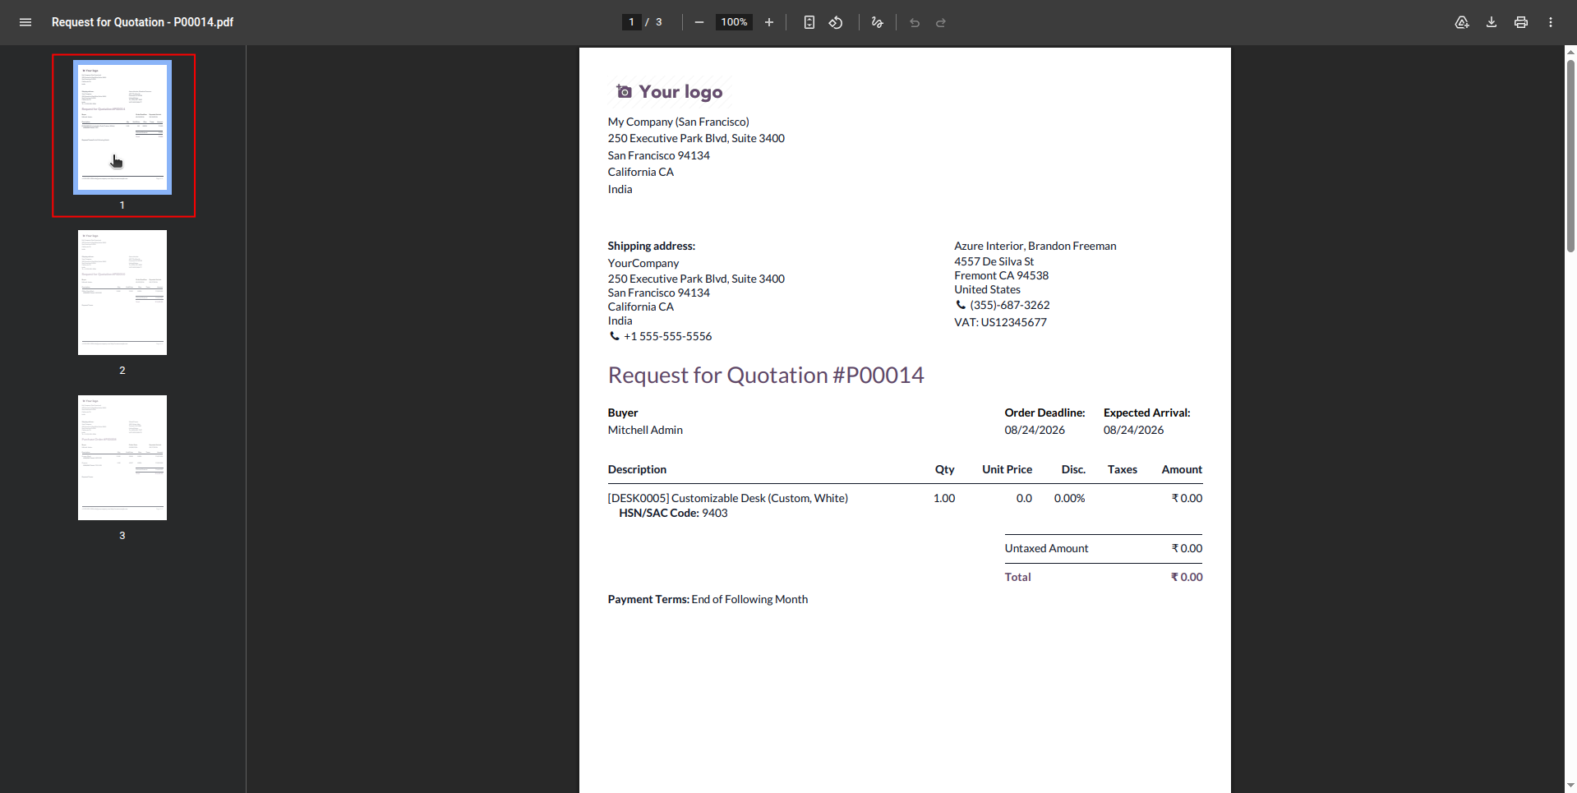The height and width of the screenshot is (793, 1577).
Task: Click the undo arrow icon
Action: (x=915, y=22)
